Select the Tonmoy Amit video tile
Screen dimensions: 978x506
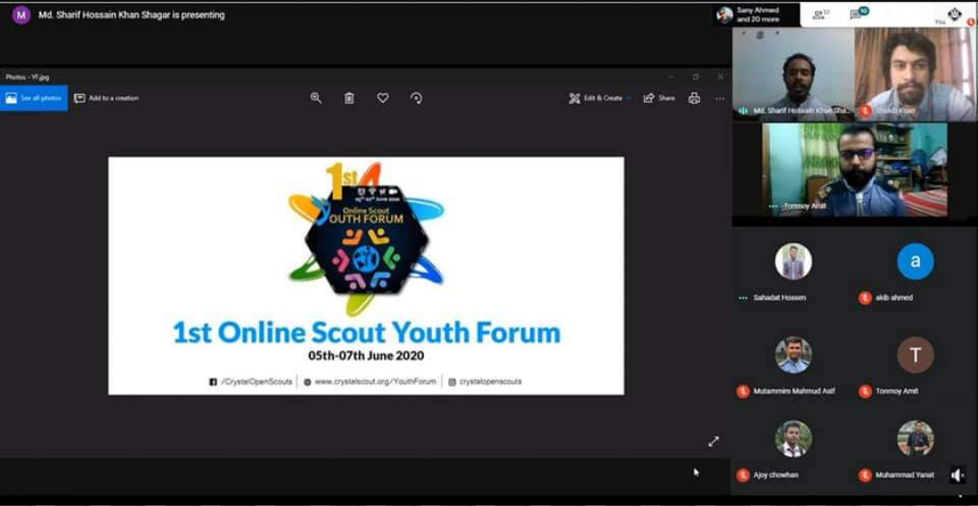coord(855,169)
